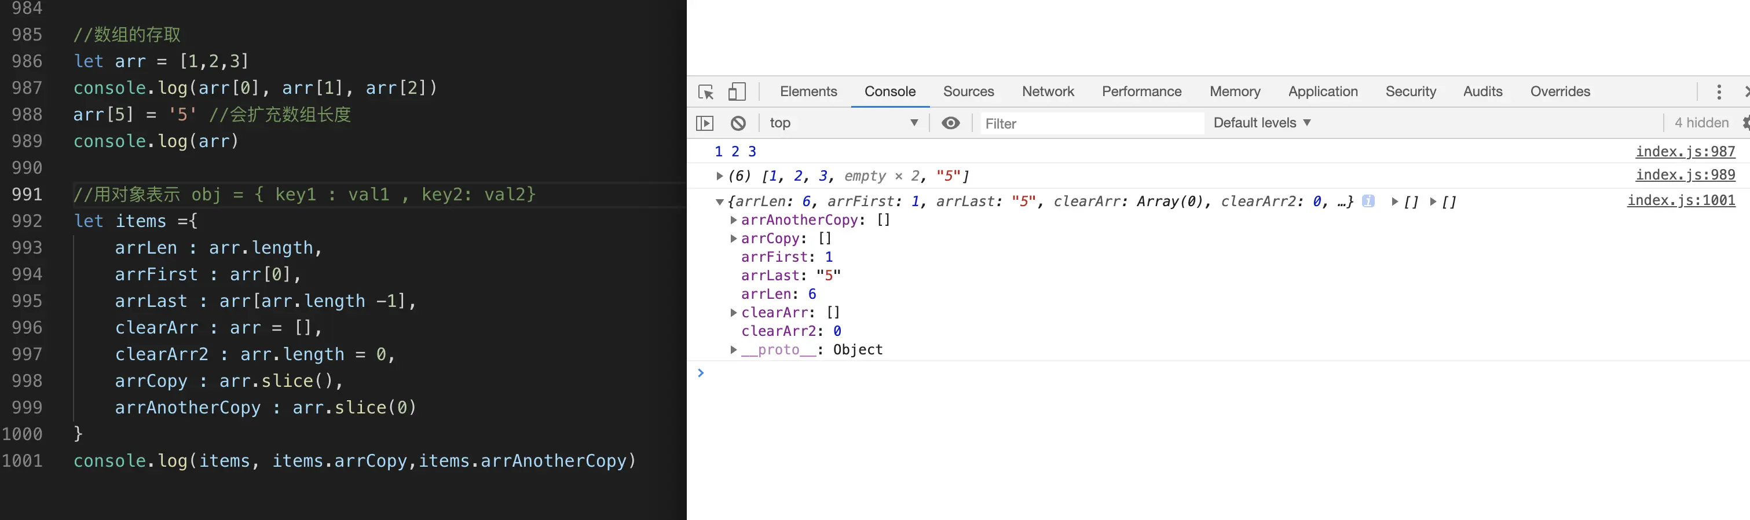Select the Console tab
Viewport: 1750px width, 520px height.
[890, 91]
